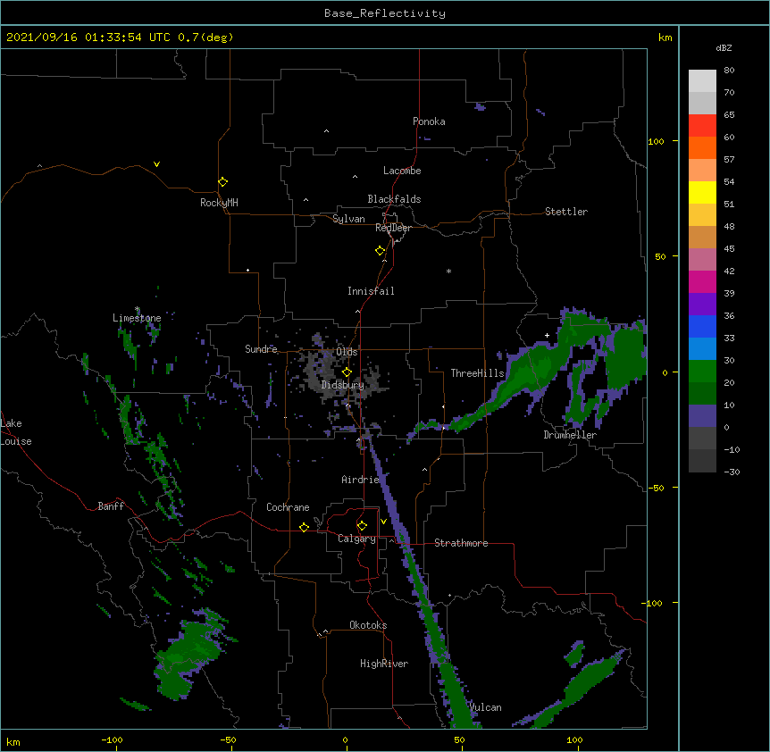Screen dimensions: 770x752
Task: Click the Innisfail city label
Action: pos(371,291)
